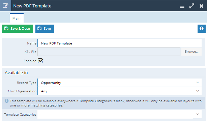This screenshot has height=123, width=207.
Task: Browse for an XSL file
Action: point(191,52)
